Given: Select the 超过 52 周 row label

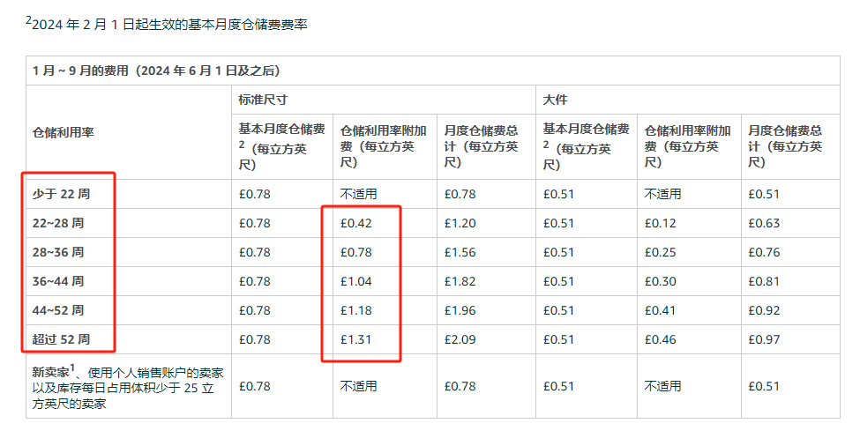Looking at the screenshot, I should click(x=61, y=339).
